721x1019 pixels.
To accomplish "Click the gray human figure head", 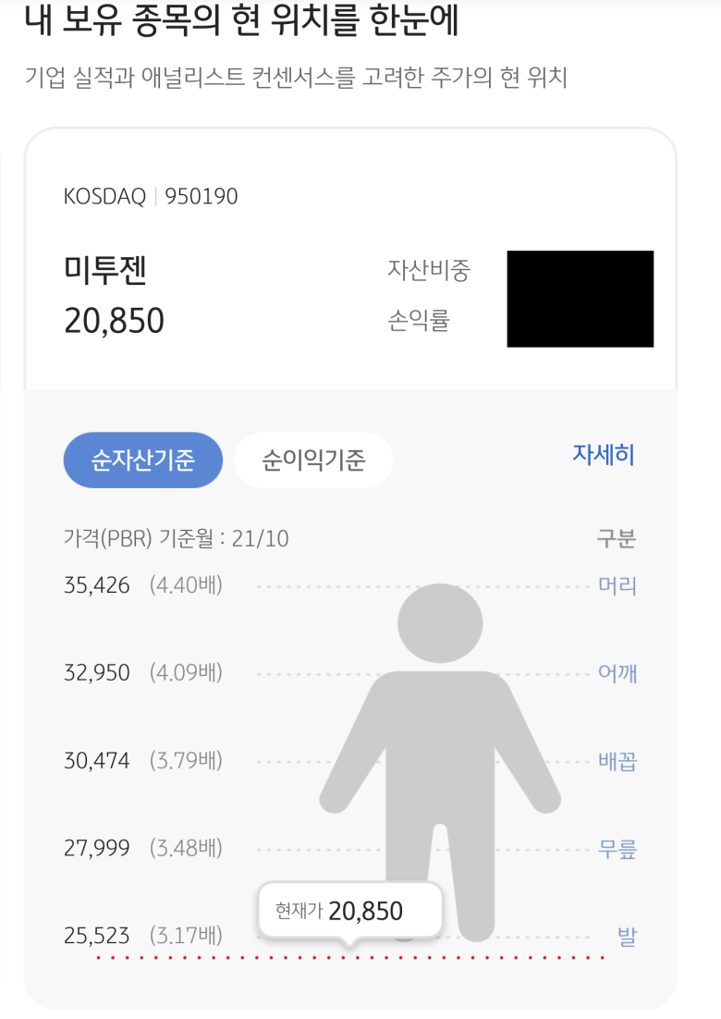I will [x=440, y=623].
